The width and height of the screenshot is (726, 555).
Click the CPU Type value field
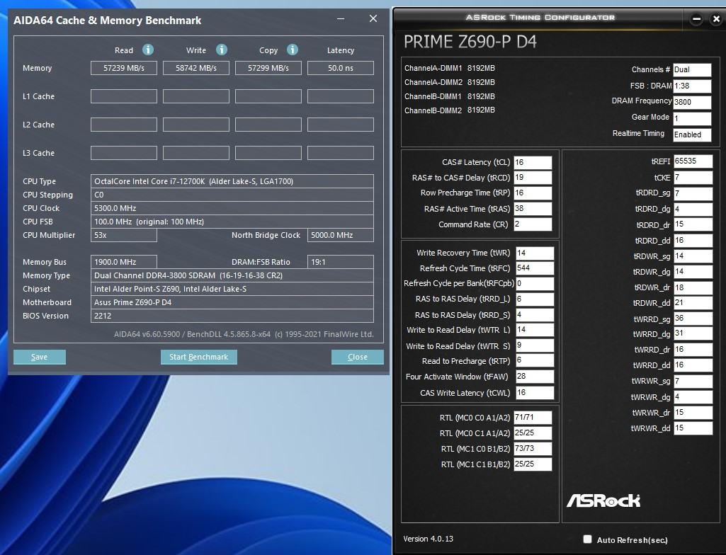[x=232, y=181]
